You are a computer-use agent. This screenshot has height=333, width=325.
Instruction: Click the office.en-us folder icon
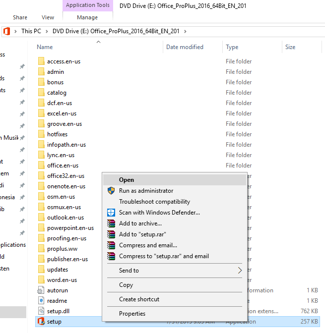[41, 165]
